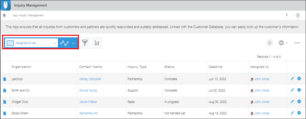
Task: Sort by the Deadline column header
Action: click(215, 67)
